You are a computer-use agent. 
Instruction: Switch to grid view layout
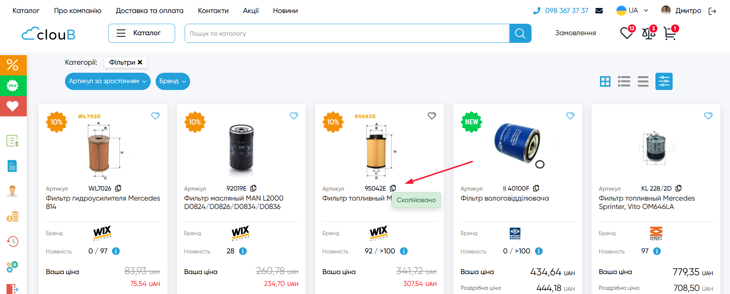pos(605,82)
